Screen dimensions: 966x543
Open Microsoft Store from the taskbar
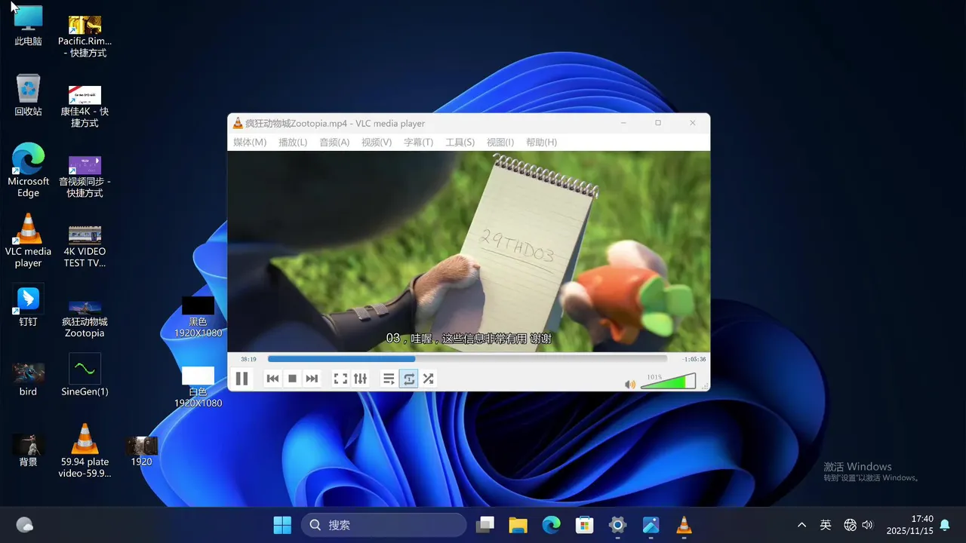[584, 525]
